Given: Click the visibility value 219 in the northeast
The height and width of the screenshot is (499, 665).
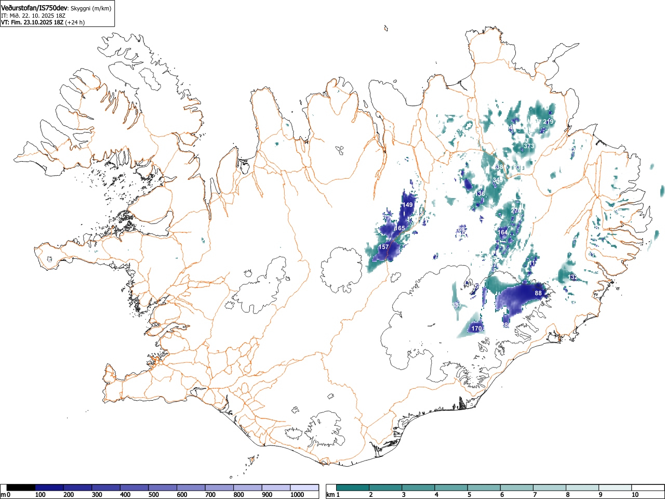Looking at the screenshot, I should [x=548, y=122].
